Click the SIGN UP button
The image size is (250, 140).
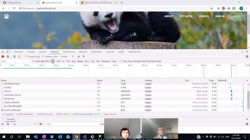(x=237, y=16)
